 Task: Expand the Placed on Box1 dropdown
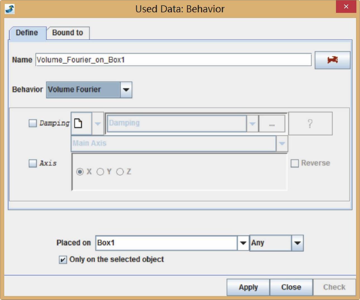click(x=243, y=243)
